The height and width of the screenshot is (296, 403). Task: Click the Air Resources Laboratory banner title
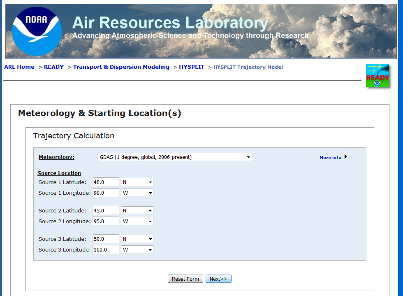[170, 23]
